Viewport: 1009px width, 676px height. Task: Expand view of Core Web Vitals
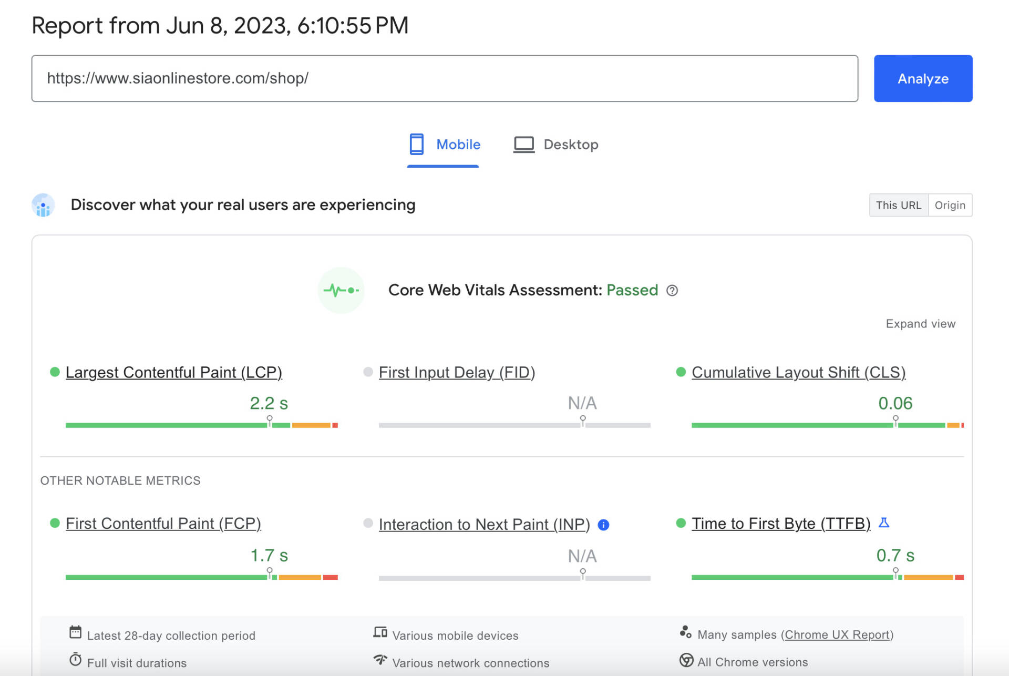pyautogui.click(x=920, y=324)
